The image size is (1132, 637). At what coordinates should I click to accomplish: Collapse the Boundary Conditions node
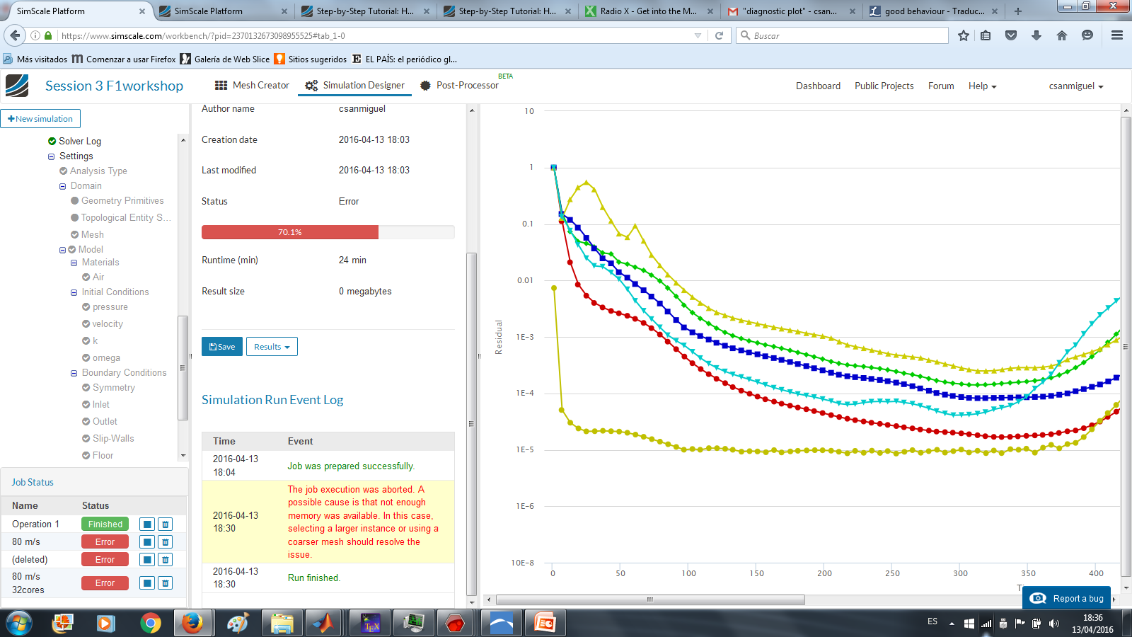(x=74, y=373)
